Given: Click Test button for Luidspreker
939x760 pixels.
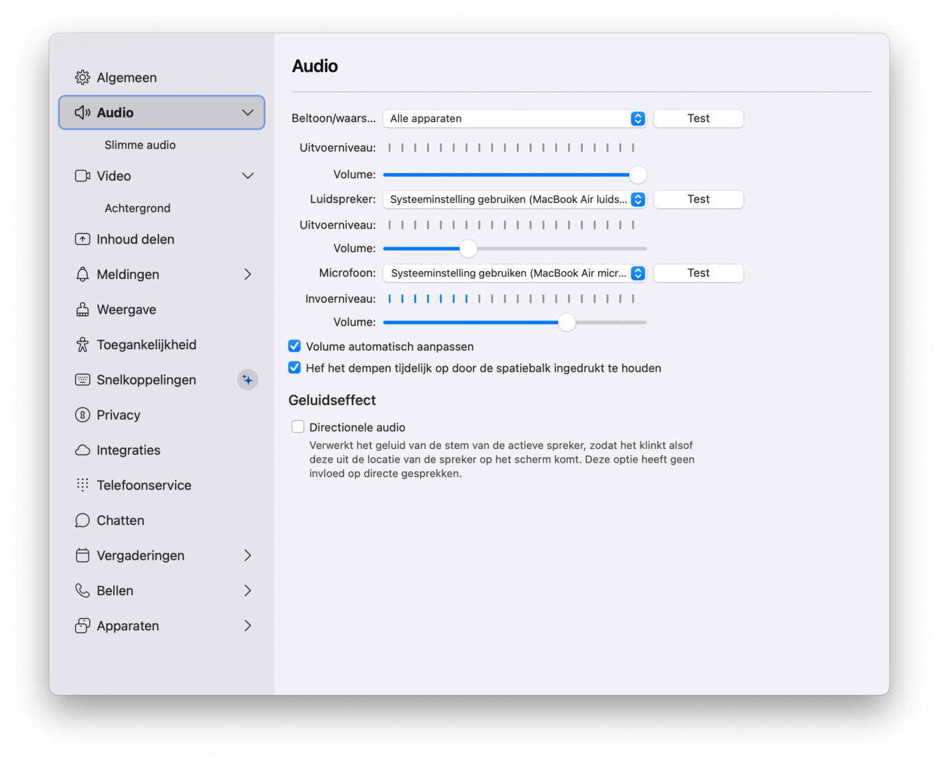Looking at the screenshot, I should pos(698,200).
